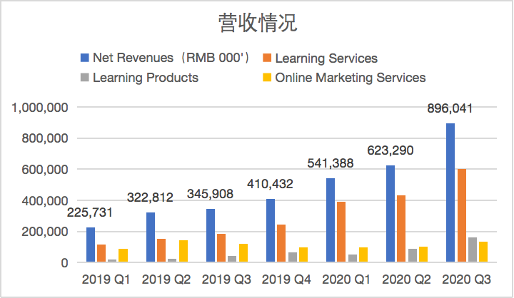Image resolution: width=514 pixels, height=298 pixels.
Task: Click the blue Net Revenues legend swatch
Action: pyautogui.click(x=84, y=58)
